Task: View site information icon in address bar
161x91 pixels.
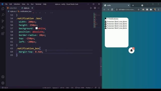Action: pyautogui.click(x=117, y=10)
